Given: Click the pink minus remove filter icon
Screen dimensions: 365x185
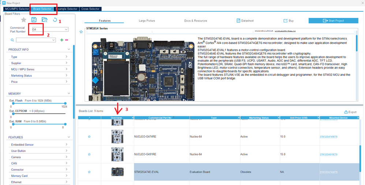Looking at the screenshot, I should click(67, 40).
